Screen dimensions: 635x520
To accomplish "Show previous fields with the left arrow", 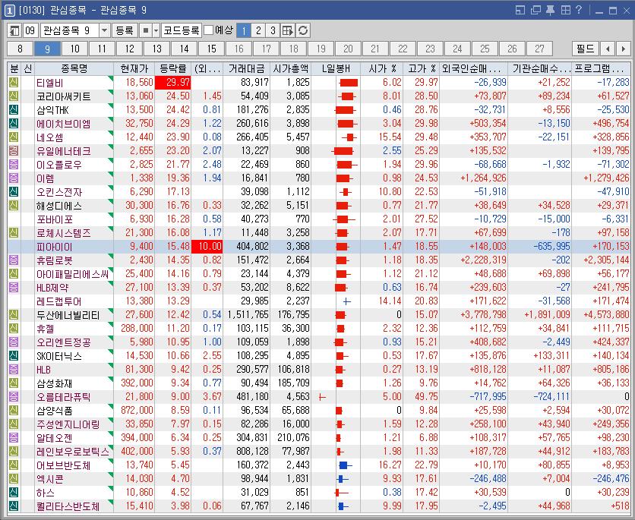I will click(608, 49).
